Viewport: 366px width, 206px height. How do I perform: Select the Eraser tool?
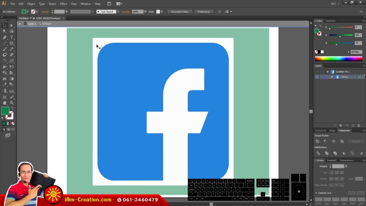(x=11, y=55)
